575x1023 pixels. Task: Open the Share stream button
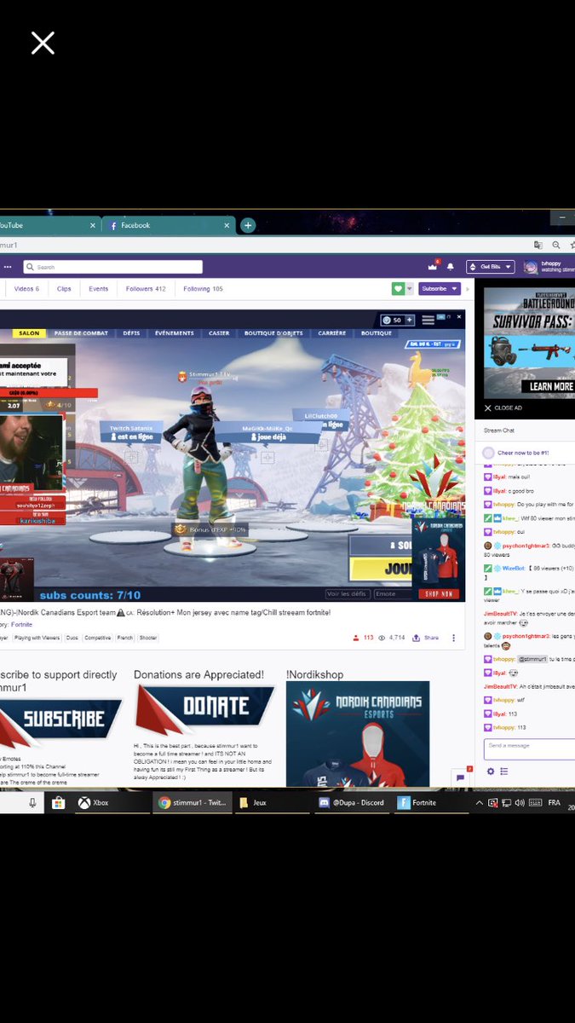click(426, 637)
